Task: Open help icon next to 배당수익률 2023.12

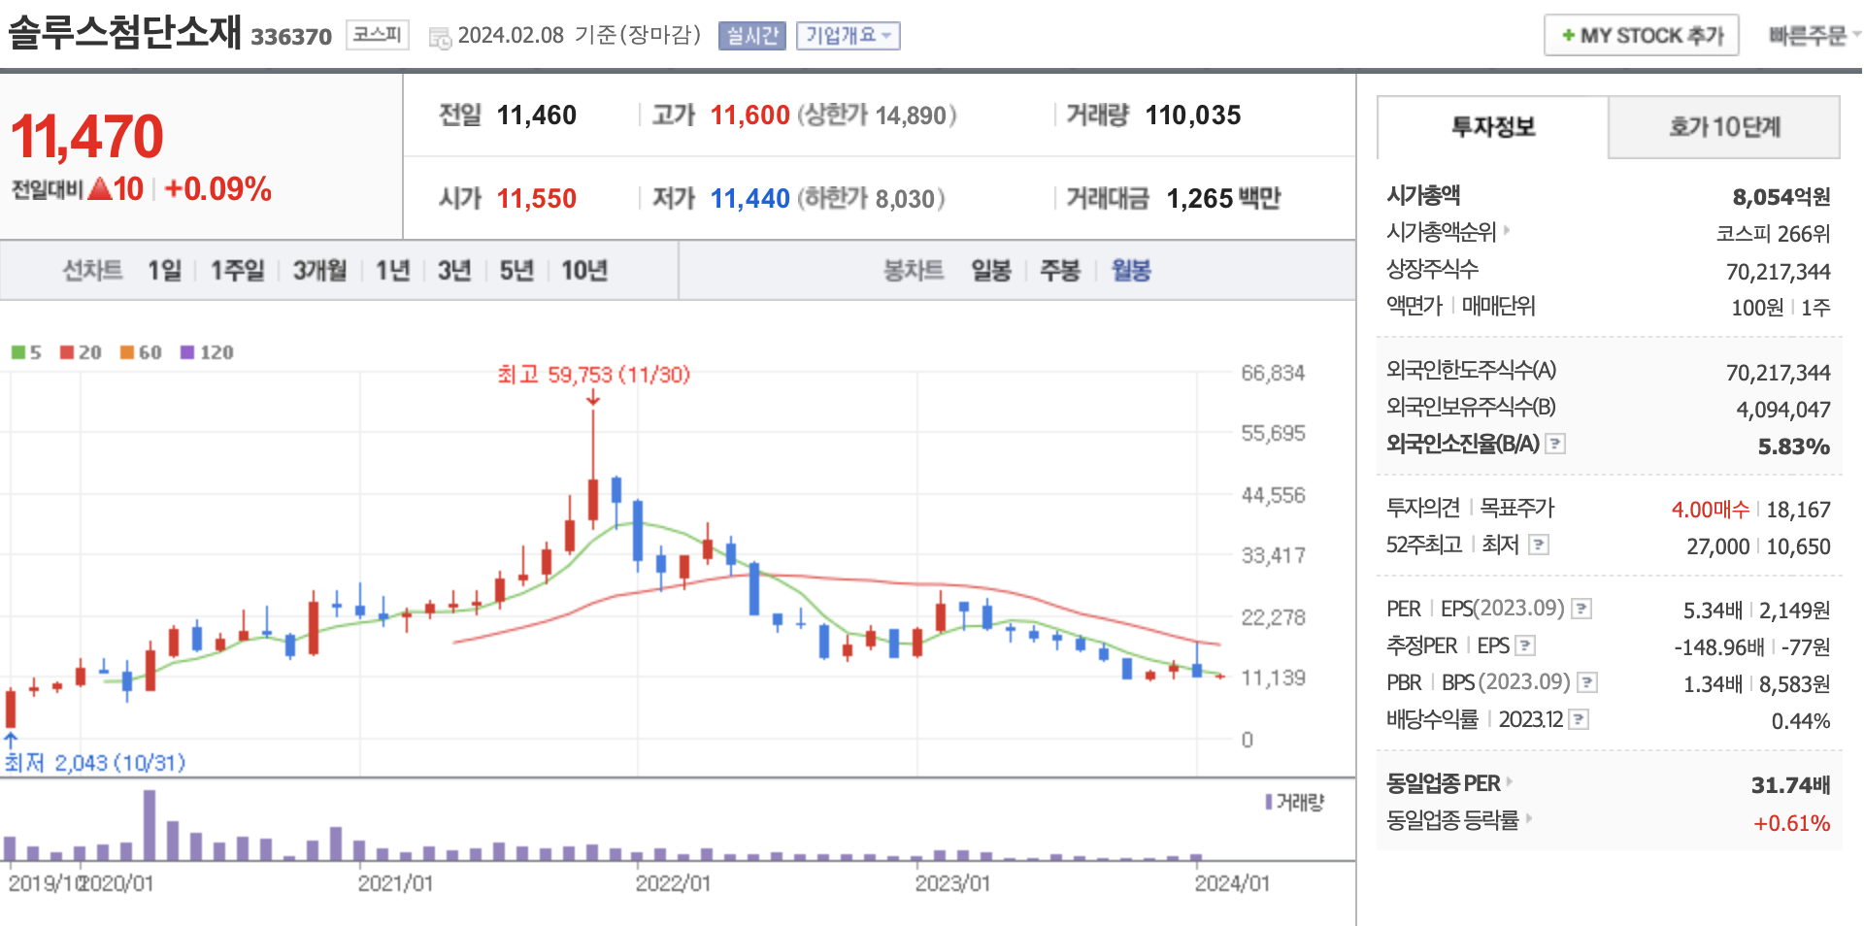Action: [x=1580, y=719]
